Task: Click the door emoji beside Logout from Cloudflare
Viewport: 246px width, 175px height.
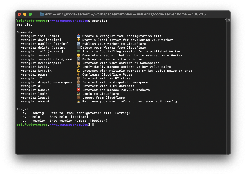Action: [x=79, y=98]
